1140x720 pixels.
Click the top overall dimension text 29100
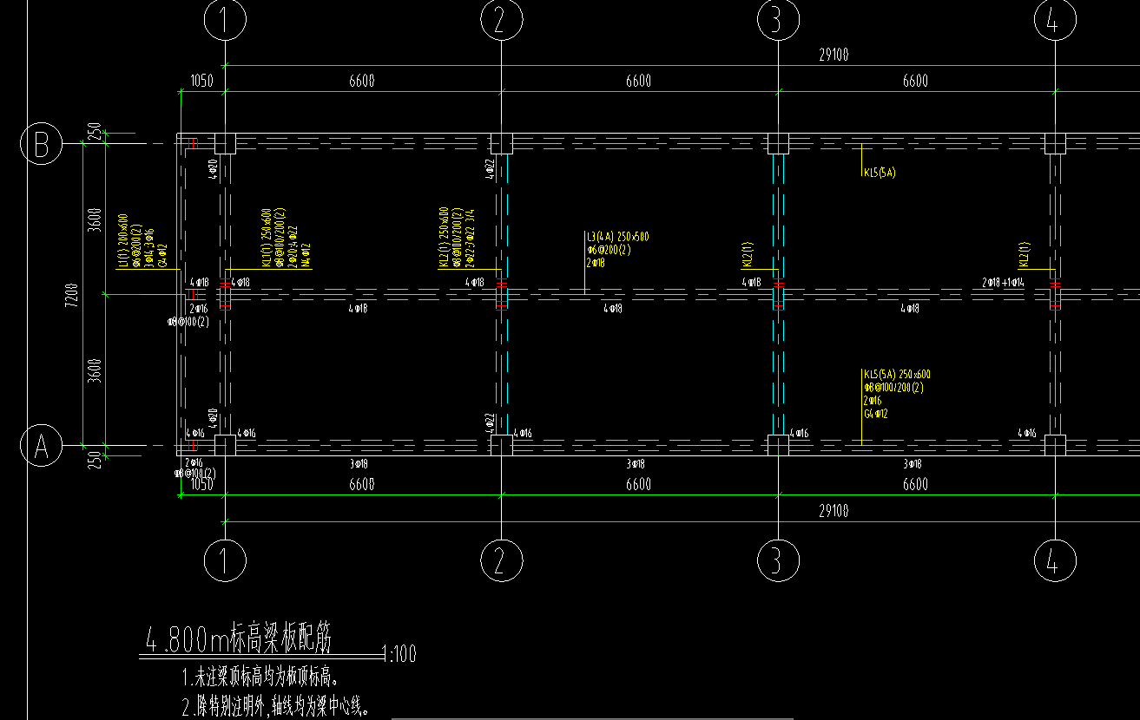tap(834, 55)
